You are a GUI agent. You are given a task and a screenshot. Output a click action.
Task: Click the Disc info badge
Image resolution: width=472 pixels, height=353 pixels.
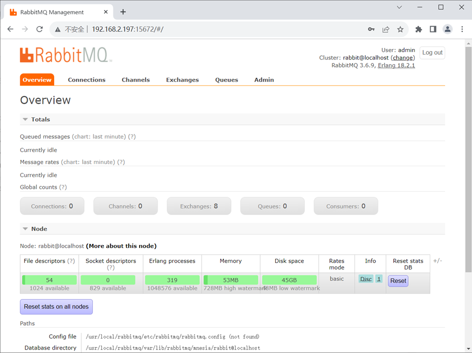coord(366,279)
